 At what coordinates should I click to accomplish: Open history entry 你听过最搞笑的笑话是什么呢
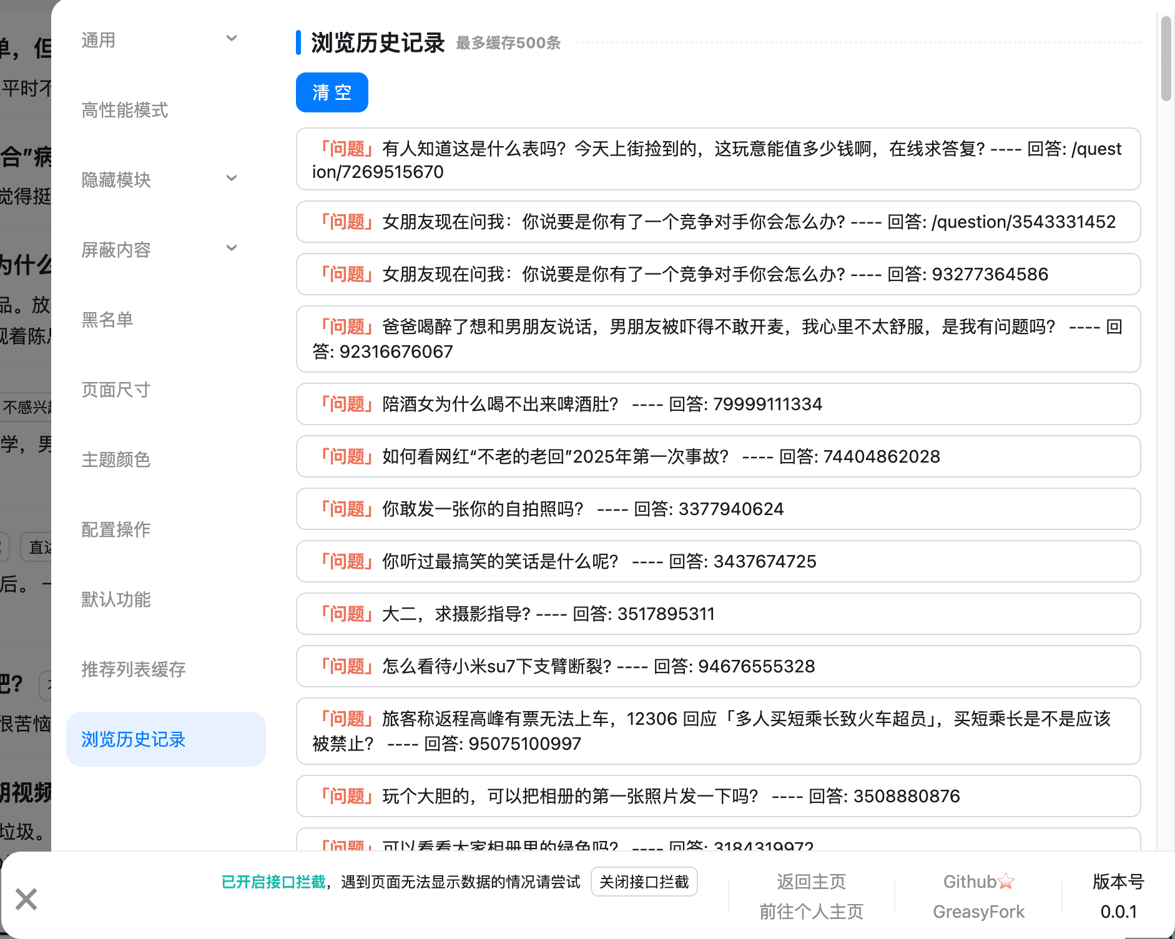718,561
